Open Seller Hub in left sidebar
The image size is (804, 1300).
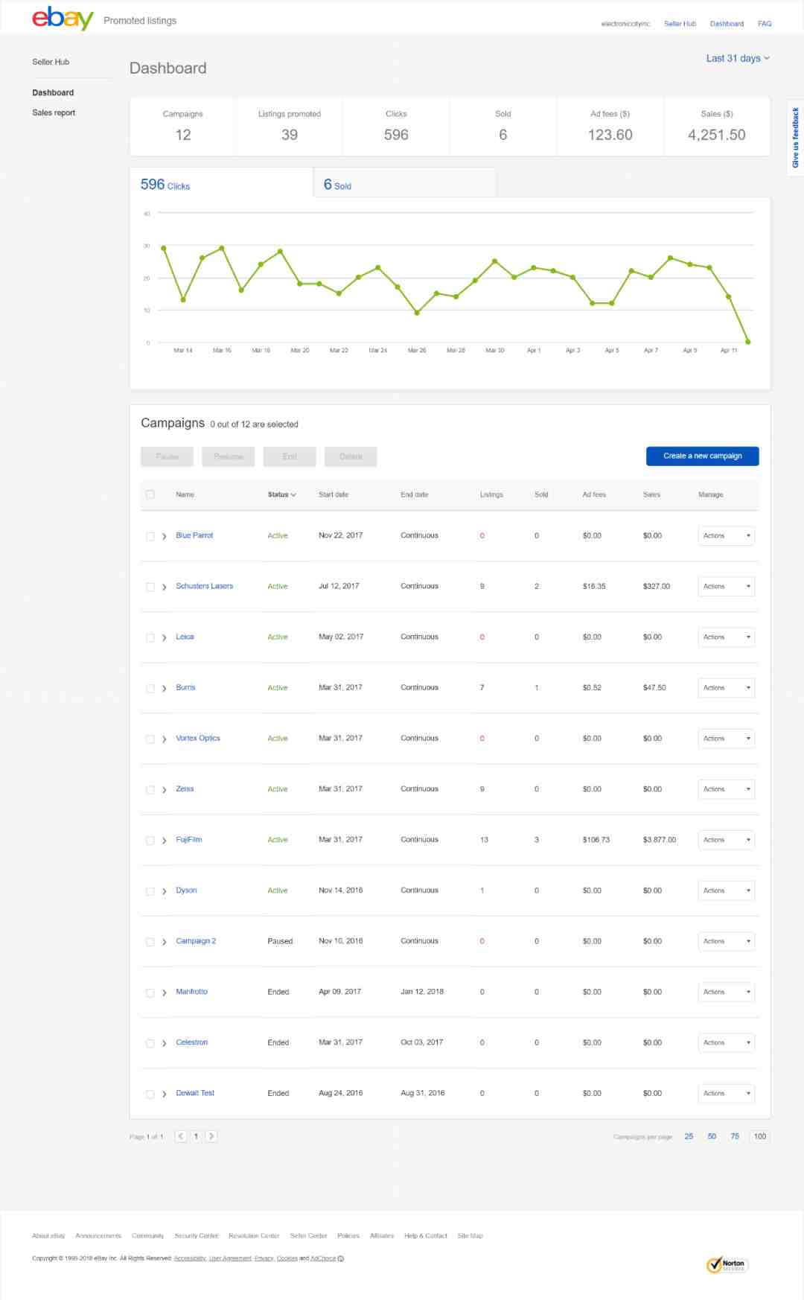(51, 62)
